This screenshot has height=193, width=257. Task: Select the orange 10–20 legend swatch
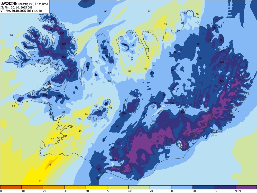[x=32, y=187]
